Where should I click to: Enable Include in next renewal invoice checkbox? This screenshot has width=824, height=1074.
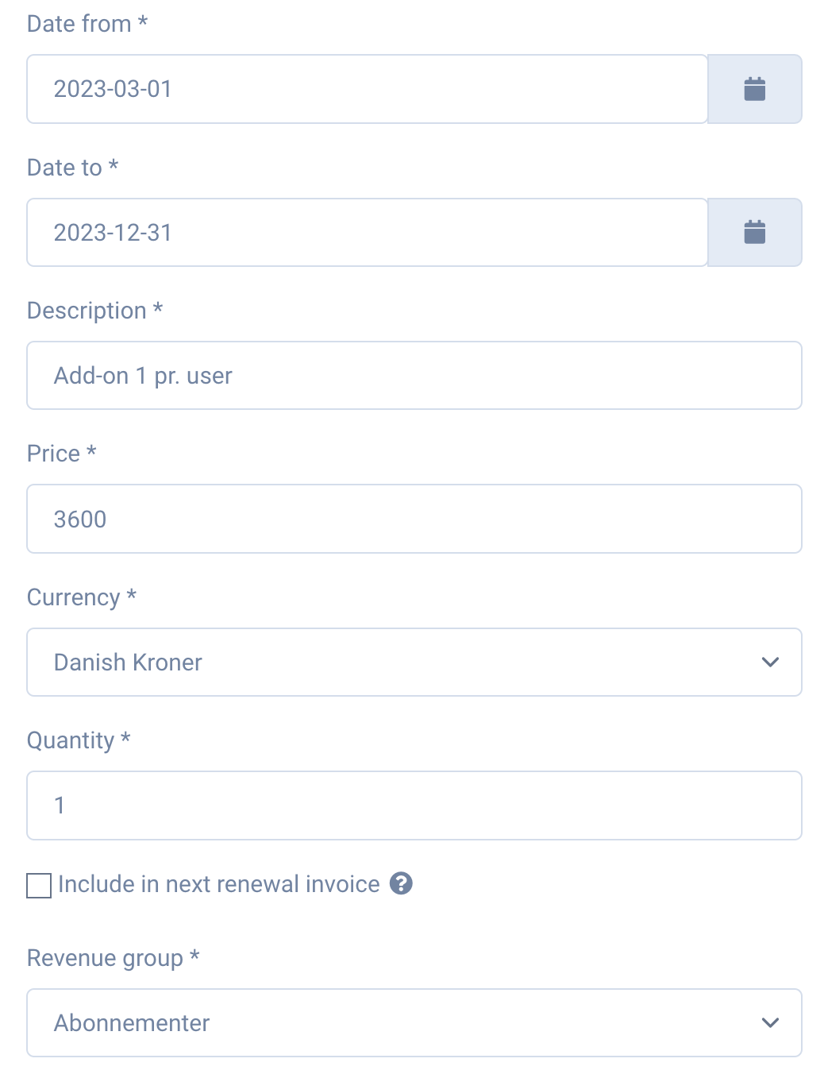point(39,885)
